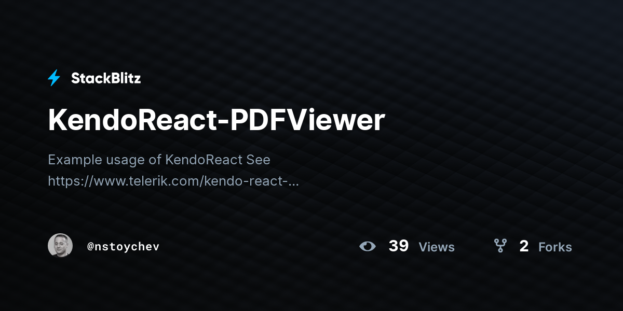Click the Views label
This screenshot has width=623, height=311.
[437, 247]
